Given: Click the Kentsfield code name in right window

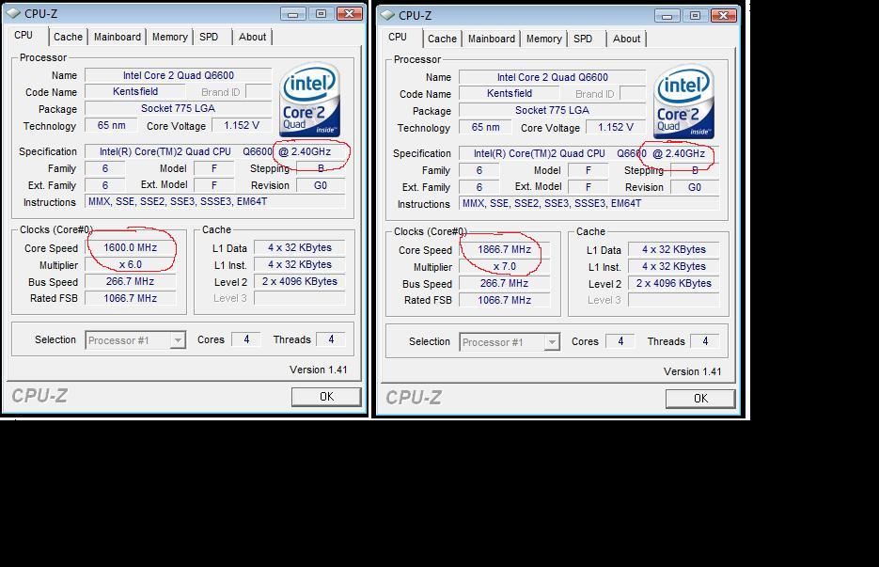Looking at the screenshot, I should 510,94.
